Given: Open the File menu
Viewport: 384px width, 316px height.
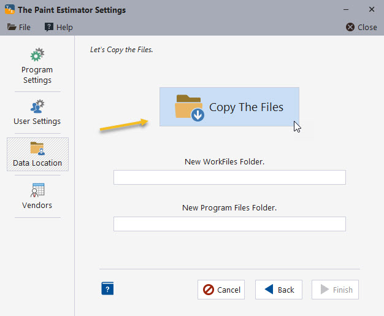Looking at the screenshot, I should coord(19,27).
